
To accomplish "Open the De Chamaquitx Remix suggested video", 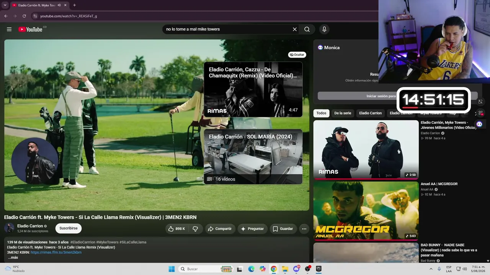I will click(253, 89).
